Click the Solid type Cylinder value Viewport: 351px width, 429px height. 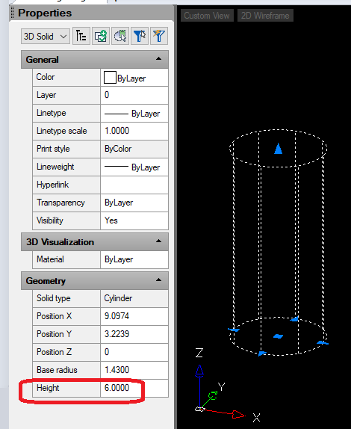coord(134,298)
